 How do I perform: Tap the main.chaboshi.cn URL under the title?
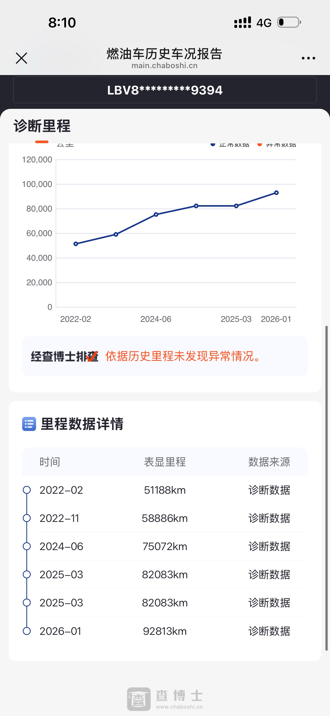coord(164,66)
